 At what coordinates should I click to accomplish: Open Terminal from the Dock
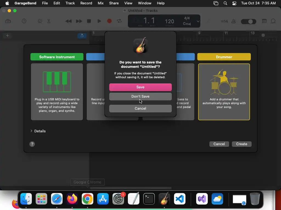coord(149,199)
